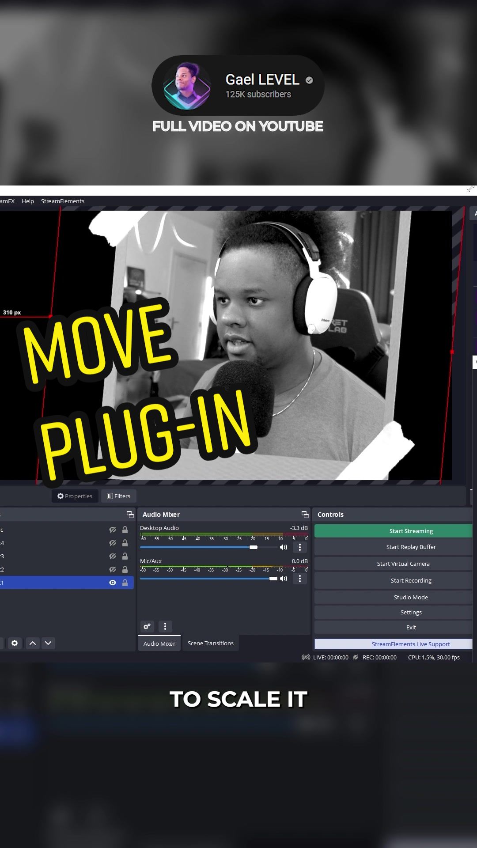Viewport: 477px width, 848px height.
Task: Open Mic/Aux three-dot options menu
Action: (300, 579)
